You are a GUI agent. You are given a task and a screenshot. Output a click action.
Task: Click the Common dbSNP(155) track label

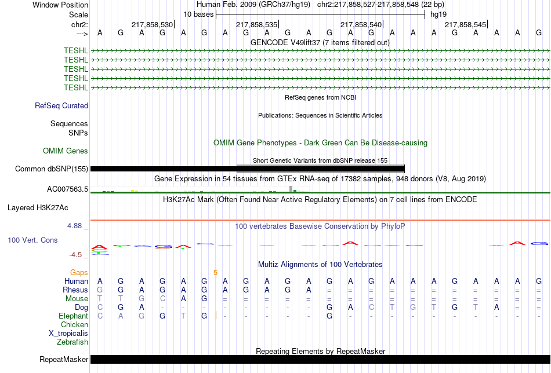click(x=51, y=169)
